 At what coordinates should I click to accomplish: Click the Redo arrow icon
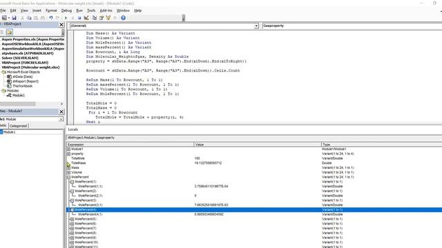click(x=58, y=18)
